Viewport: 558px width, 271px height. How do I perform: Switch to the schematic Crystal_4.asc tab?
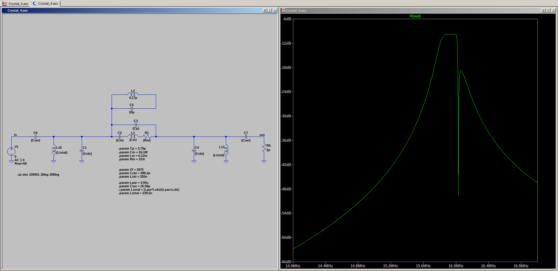click(45, 4)
